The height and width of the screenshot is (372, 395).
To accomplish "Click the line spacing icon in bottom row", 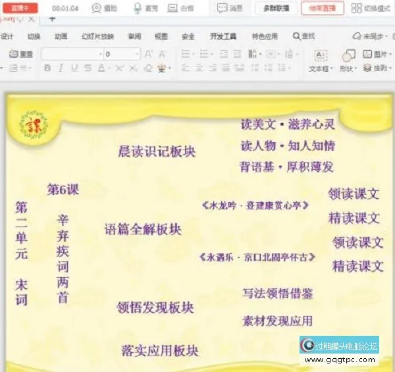I will [282, 68].
